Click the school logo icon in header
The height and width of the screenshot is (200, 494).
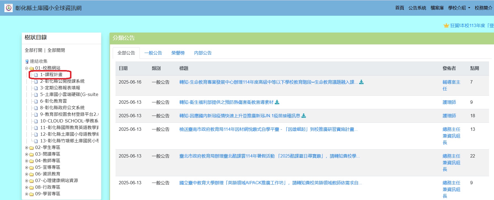(9, 8)
